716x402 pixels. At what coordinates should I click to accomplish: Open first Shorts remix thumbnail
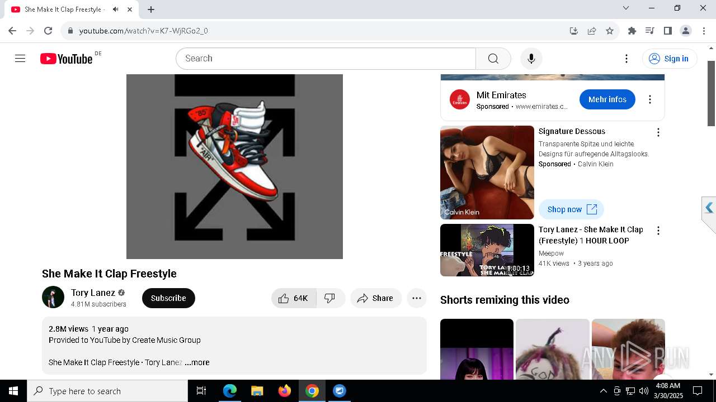[x=477, y=349]
